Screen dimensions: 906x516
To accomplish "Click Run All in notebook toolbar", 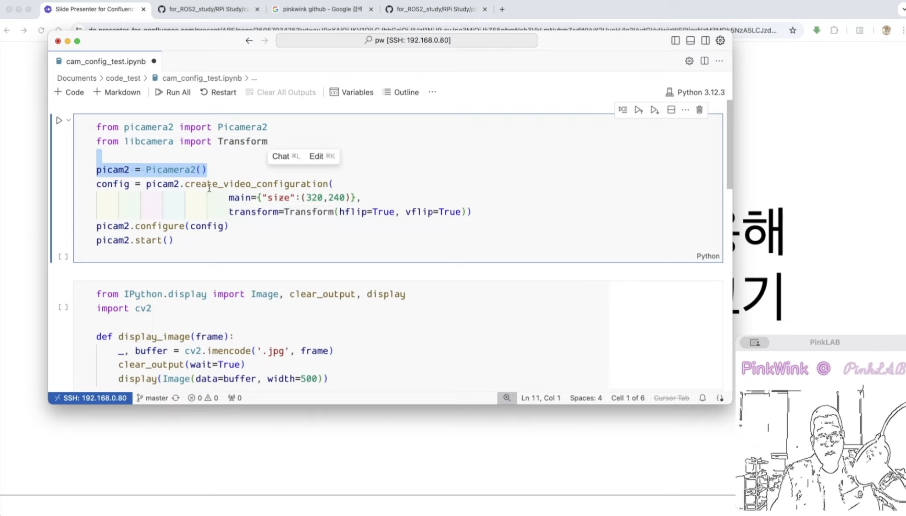I will [173, 92].
